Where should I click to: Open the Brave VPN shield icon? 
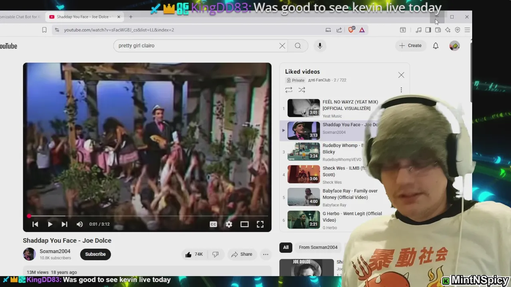(x=458, y=30)
